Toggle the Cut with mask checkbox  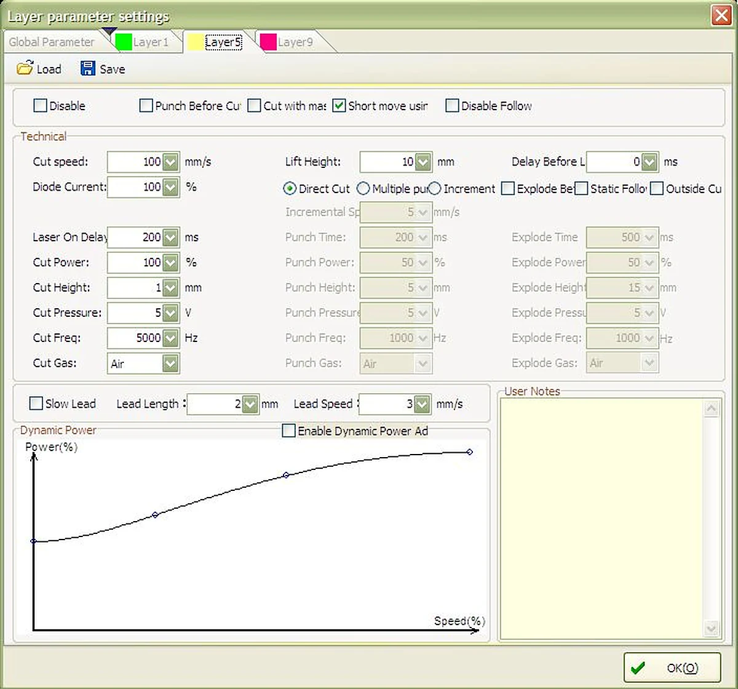click(x=254, y=106)
